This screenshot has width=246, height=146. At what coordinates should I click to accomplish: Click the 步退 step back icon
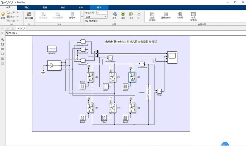[115, 14]
